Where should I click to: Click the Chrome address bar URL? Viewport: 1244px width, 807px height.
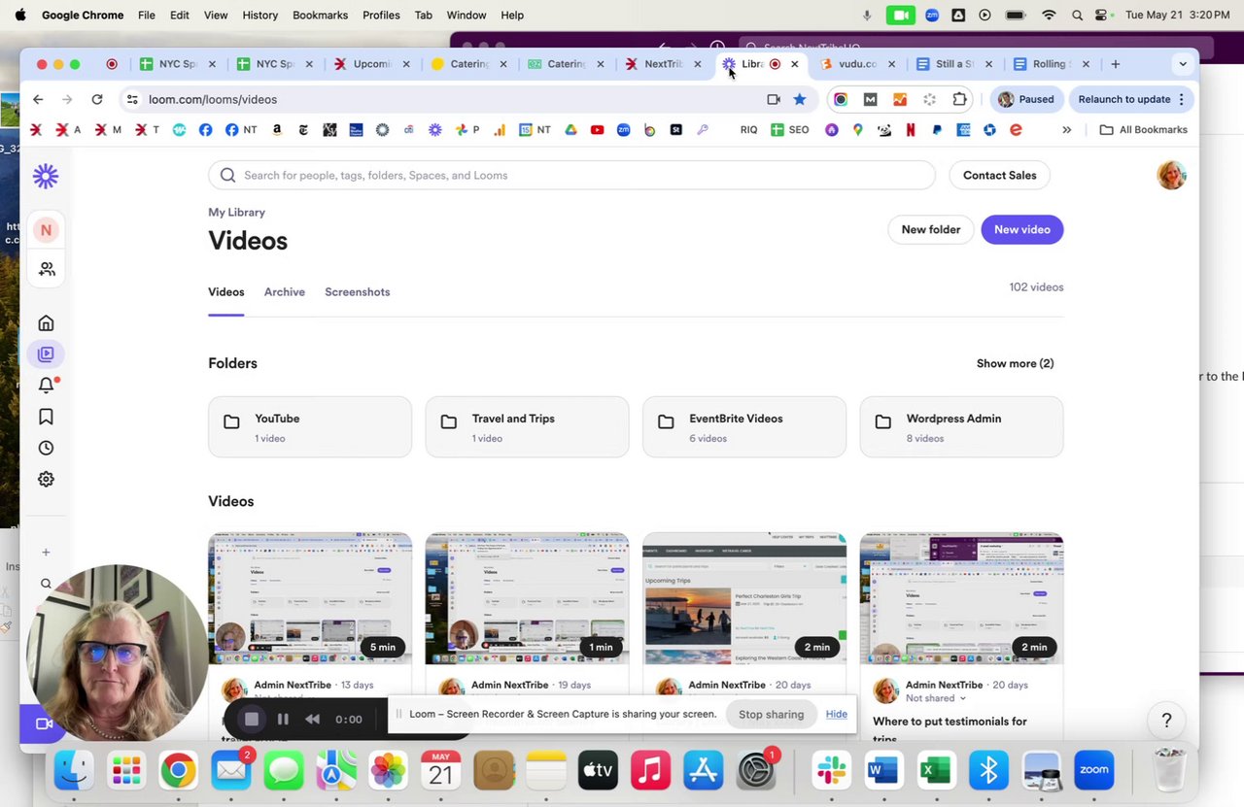point(213,99)
